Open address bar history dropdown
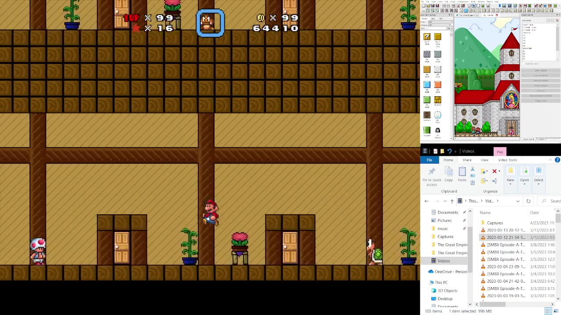The height and width of the screenshot is (315, 561). (518, 201)
